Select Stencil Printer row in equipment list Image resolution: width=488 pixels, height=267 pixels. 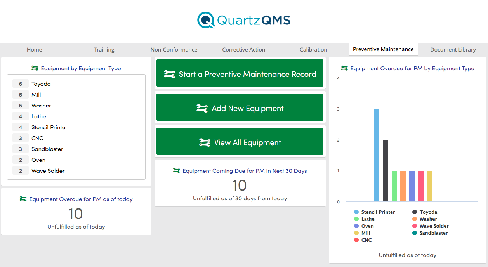[76, 127]
